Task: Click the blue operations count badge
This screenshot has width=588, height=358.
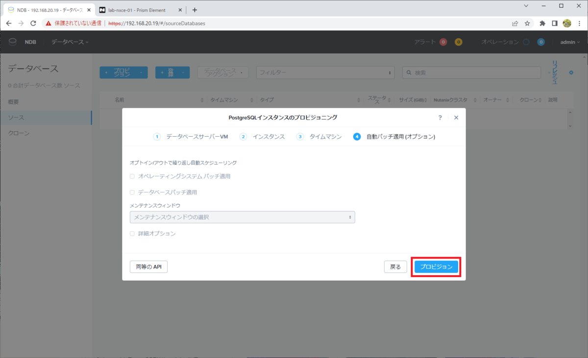Action: coord(541,42)
